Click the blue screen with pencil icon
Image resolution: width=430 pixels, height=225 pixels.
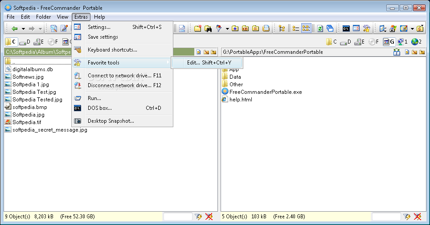pos(383,28)
